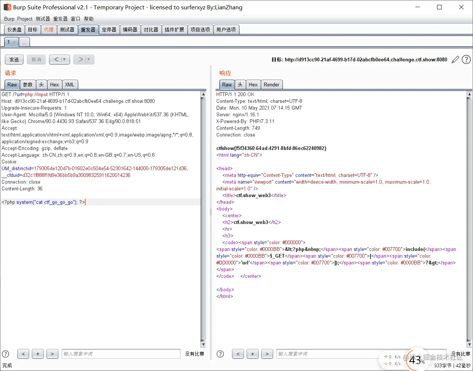The height and width of the screenshot is (371, 473).
Task: Switch to the 重发器 tool tab
Action: (88, 30)
